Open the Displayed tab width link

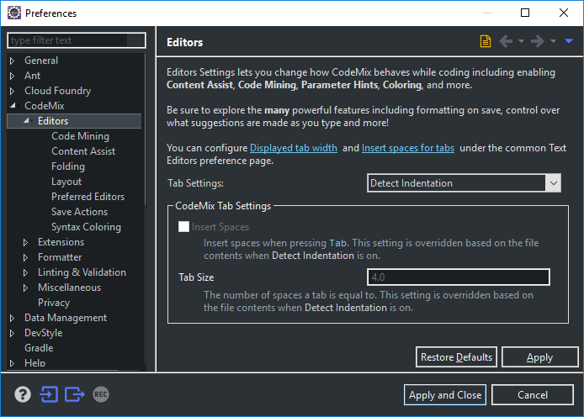coord(294,148)
